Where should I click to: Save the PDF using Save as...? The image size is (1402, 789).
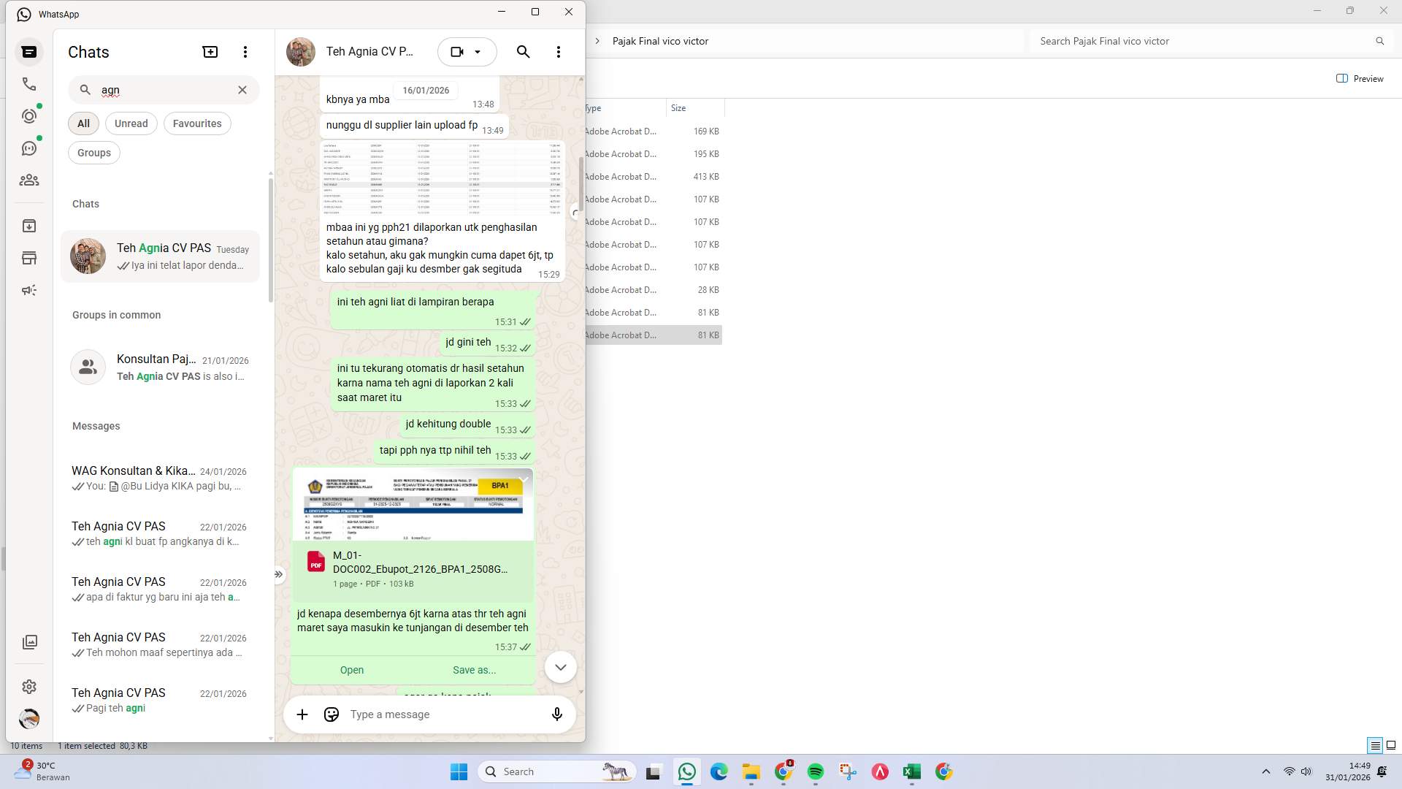click(x=474, y=669)
